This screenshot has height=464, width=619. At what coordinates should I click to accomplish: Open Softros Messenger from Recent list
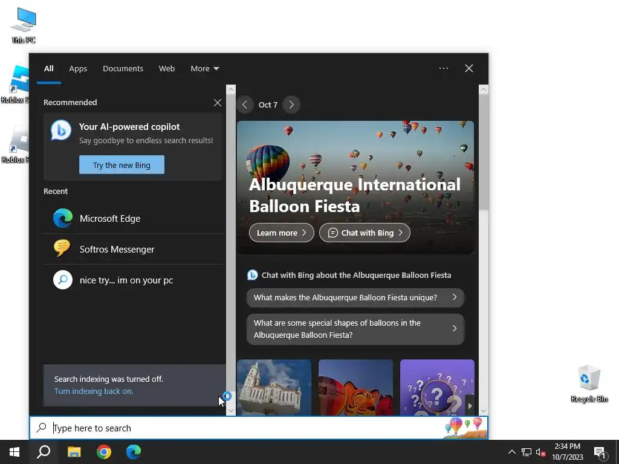pyautogui.click(x=134, y=250)
